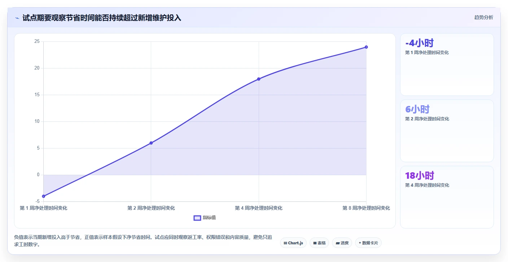This screenshot has width=508, height=262.
Task: Click the data point at 第 4 周, value 18
Action: tap(259, 79)
